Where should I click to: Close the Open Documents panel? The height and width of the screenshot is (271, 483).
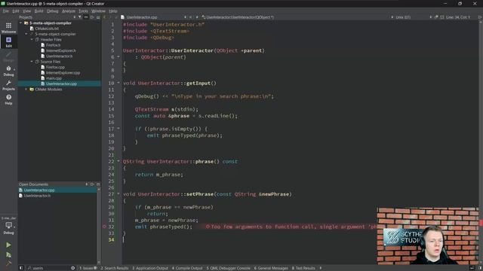tap(98, 184)
